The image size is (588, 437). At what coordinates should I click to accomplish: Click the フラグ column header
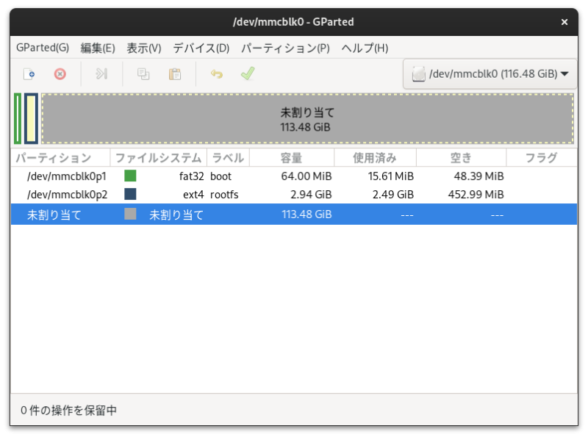coord(542,158)
